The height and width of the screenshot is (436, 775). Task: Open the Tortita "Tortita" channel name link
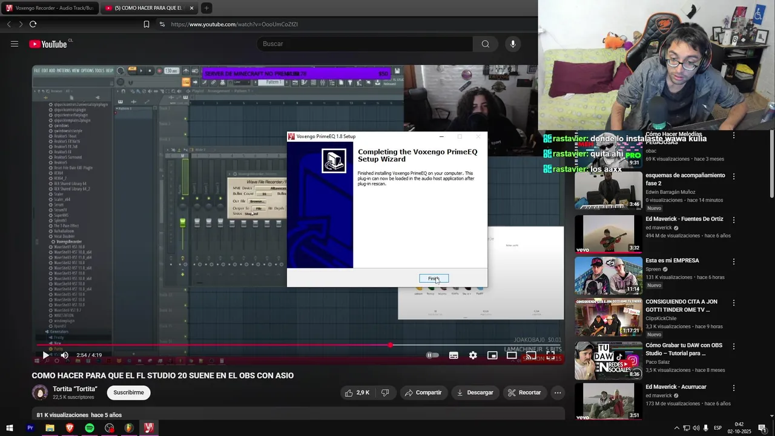pos(75,389)
